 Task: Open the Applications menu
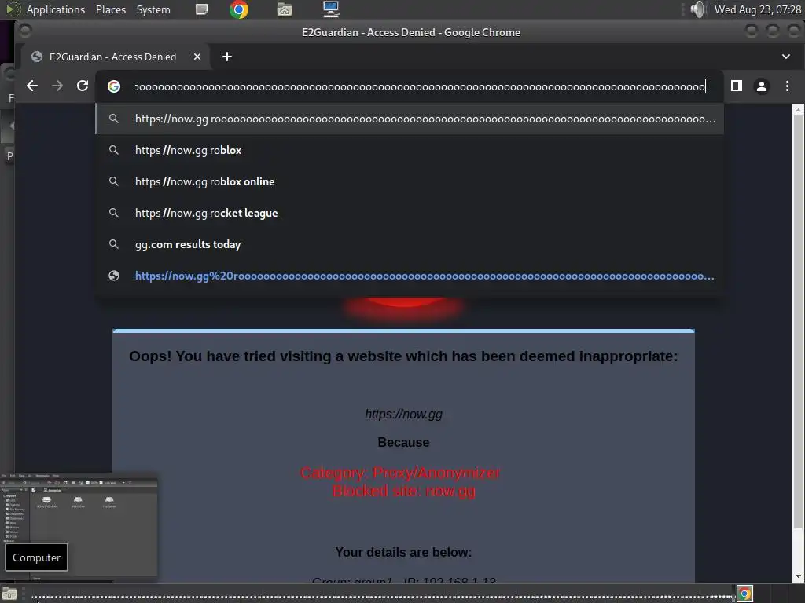(56, 9)
